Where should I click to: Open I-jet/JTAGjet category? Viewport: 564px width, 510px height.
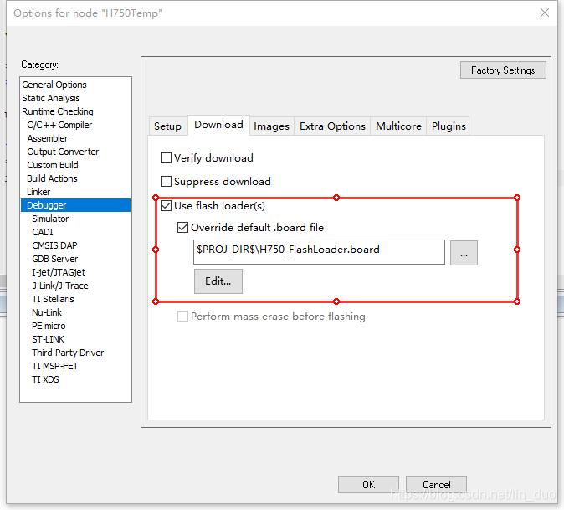[x=75, y=272]
